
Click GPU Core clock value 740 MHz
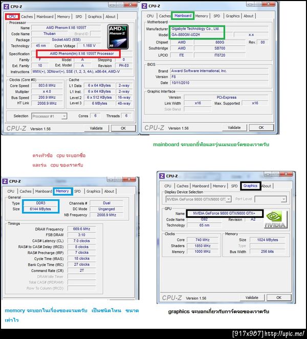click(x=203, y=240)
